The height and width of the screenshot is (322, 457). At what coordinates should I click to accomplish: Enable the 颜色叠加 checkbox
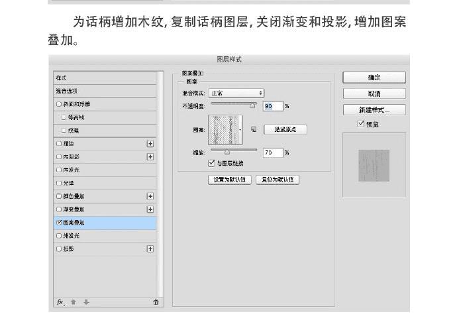pos(59,196)
